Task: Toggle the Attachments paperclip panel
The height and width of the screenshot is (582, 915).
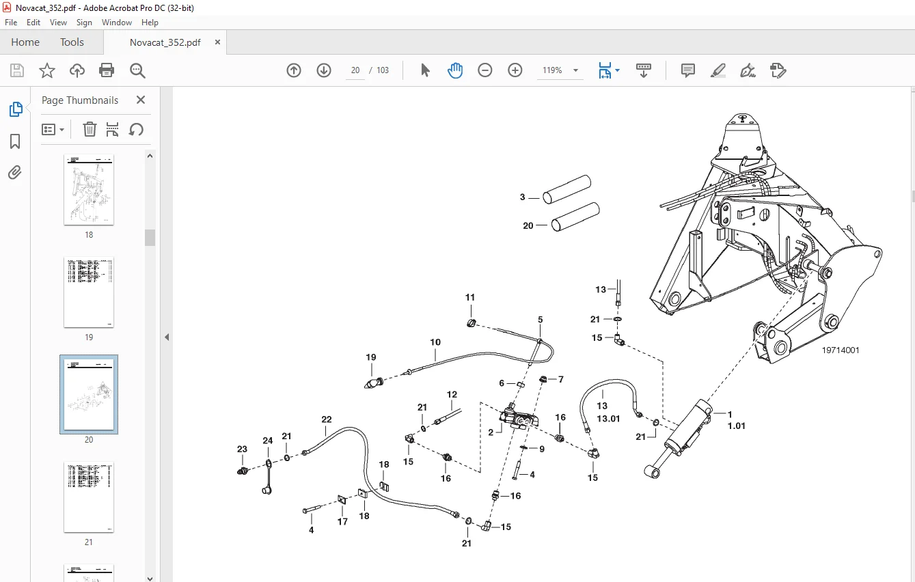Action: coord(15,172)
